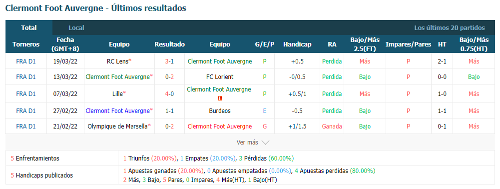Open the Los últimos 20 partidos selector
This screenshot has width=500, height=189.
pos(449,28)
